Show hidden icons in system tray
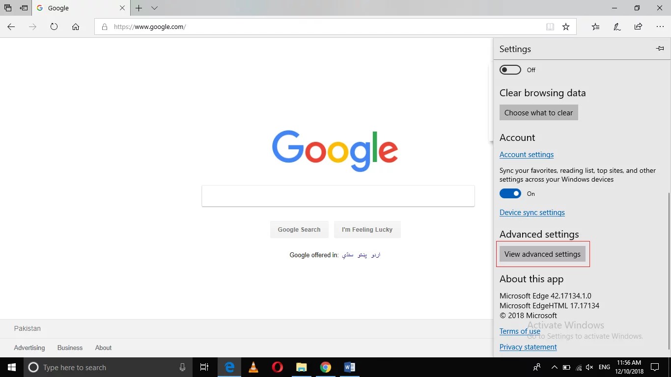This screenshot has height=377, width=671. tap(554, 367)
